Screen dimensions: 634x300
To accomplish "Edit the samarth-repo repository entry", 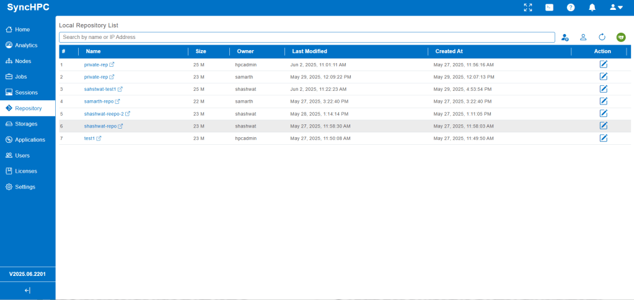I will coord(603,101).
